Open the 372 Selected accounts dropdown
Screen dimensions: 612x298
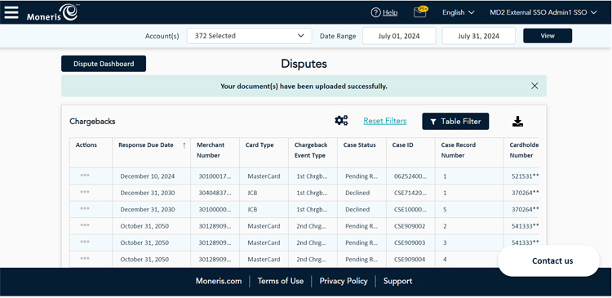click(x=250, y=36)
